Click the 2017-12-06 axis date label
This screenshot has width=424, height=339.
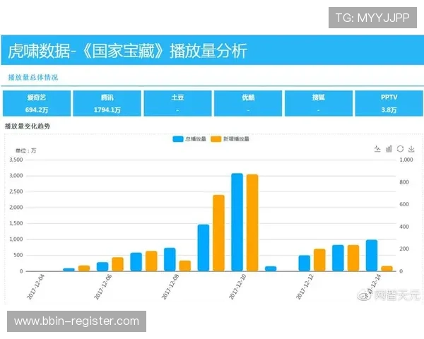pyautogui.click(x=103, y=287)
